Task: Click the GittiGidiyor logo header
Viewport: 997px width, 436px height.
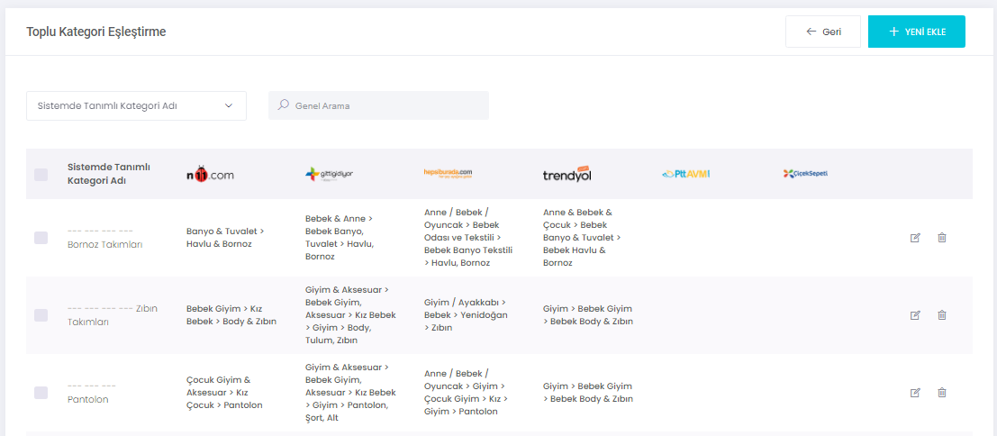Action: [329, 174]
